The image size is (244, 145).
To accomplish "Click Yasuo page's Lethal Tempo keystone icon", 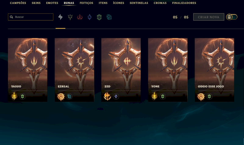I will 14,96.
